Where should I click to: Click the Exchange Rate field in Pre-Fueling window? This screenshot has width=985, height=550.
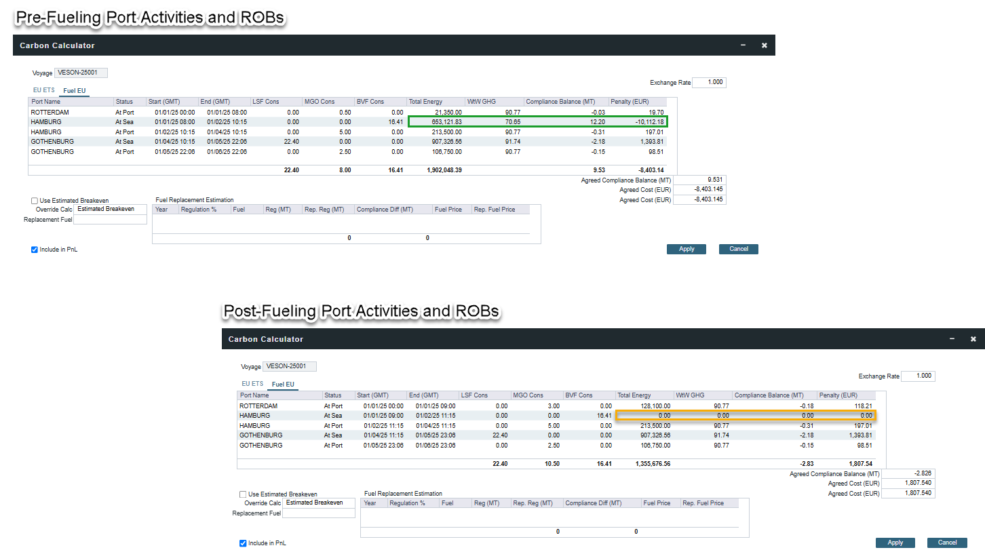pyautogui.click(x=709, y=83)
